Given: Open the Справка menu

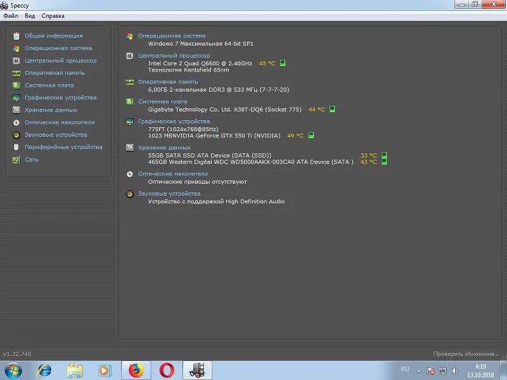Looking at the screenshot, I should [53, 16].
